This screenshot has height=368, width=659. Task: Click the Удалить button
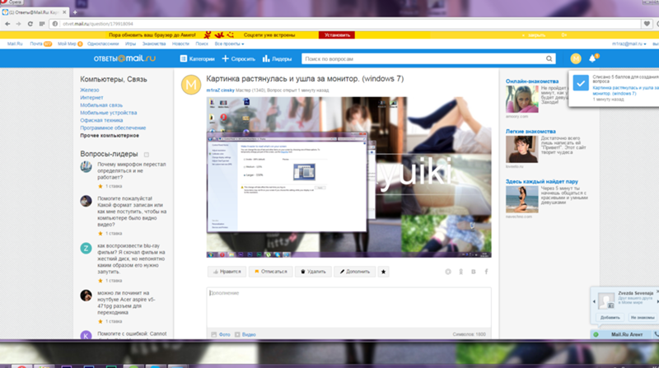[313, 272]
